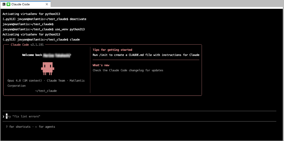The width and height of the screenshot is (284, 141).
Task: Click the empty prompt line "jovyan@matlantis:~/test_claude$"
Action: [x=28, y=24]
